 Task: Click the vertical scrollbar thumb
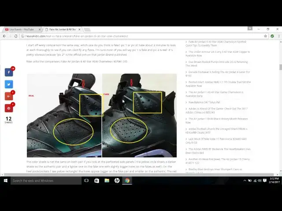pyautogui.click(x=281, y=67)
